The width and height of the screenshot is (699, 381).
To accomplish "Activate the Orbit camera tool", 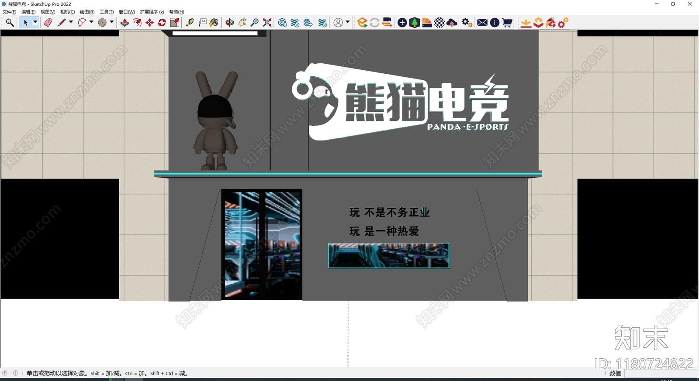I will [x=230, y=22].
